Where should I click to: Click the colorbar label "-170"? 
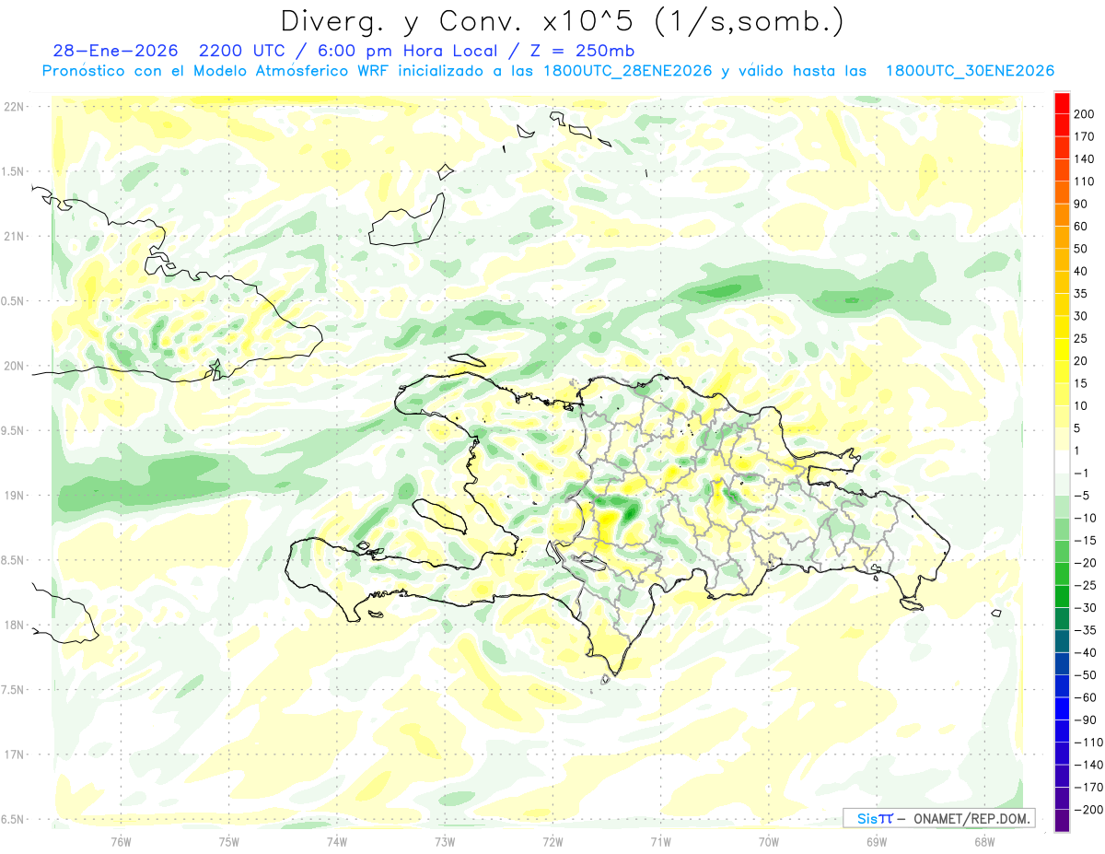point(1089,788)
